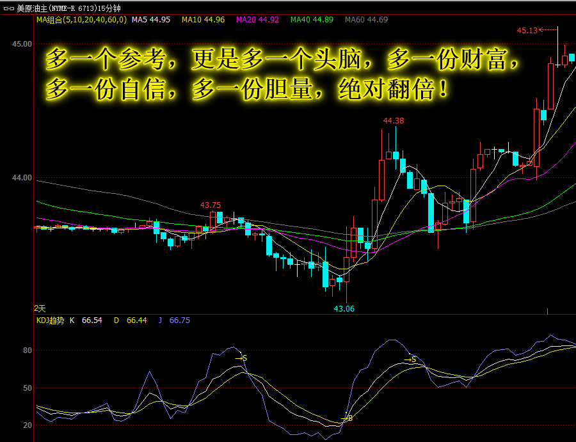Click the KDJ 50 level axis label
The width and height of the screenshot is (576, 442).
pos(28,388)
